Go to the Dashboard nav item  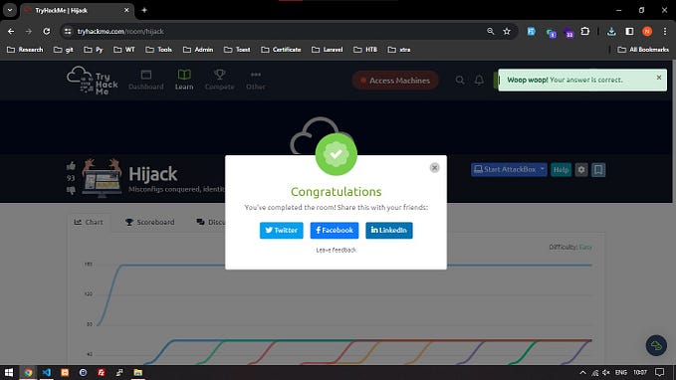pyautogui.click(x=146, y=81)
